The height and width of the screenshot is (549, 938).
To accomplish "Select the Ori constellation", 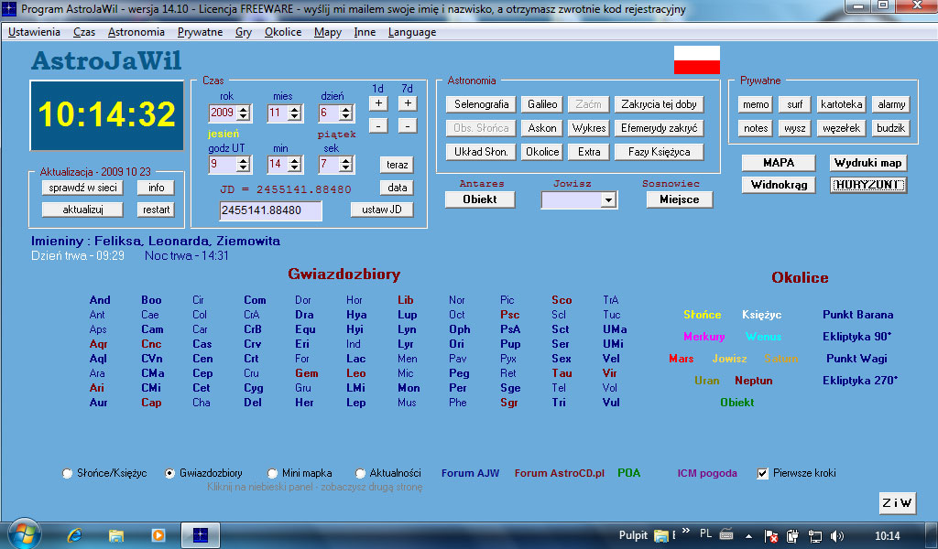I will pyautogui.click(x=456, y=344).
